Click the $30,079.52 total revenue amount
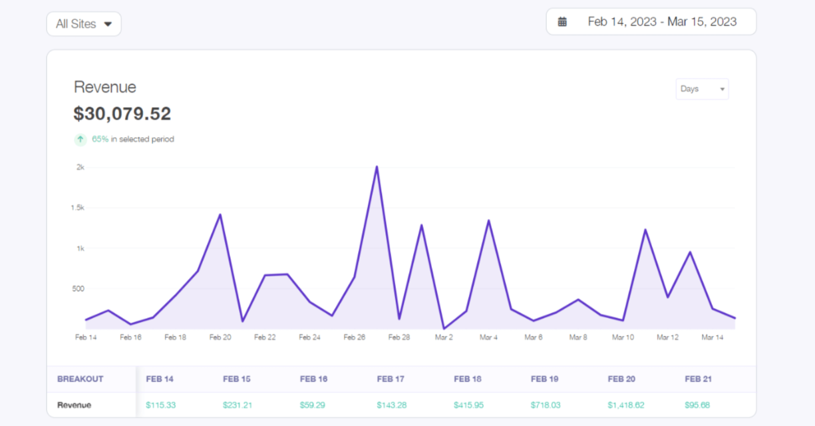The height and width of the screenshot is (426, 815). [122, 114]
